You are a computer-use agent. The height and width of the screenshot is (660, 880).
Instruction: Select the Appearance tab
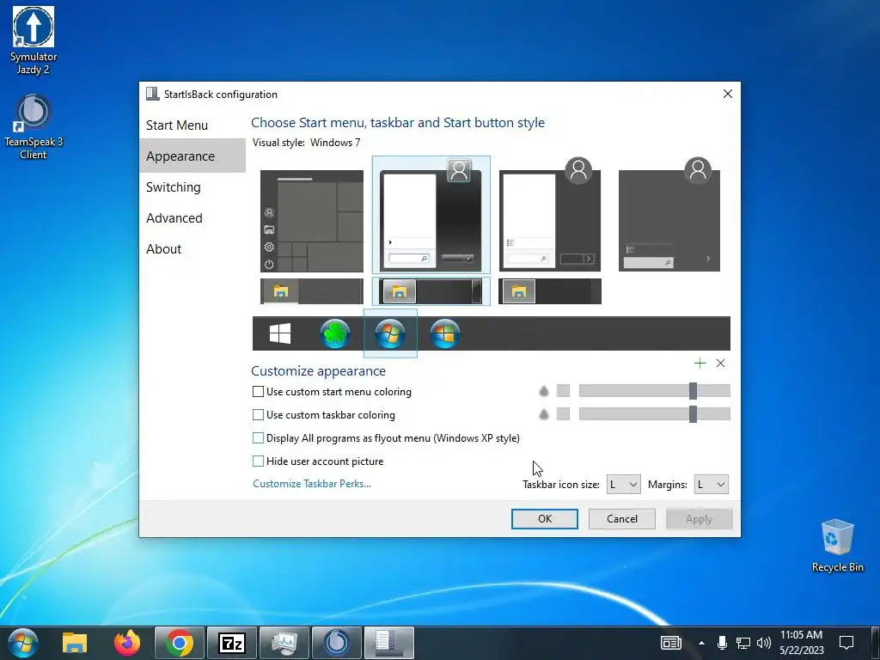click(192, 156)
